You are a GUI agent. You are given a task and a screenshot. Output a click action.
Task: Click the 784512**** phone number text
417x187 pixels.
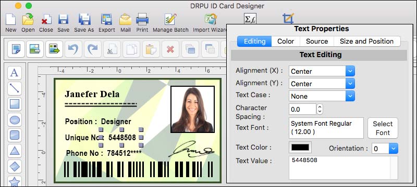click(124, 153)
